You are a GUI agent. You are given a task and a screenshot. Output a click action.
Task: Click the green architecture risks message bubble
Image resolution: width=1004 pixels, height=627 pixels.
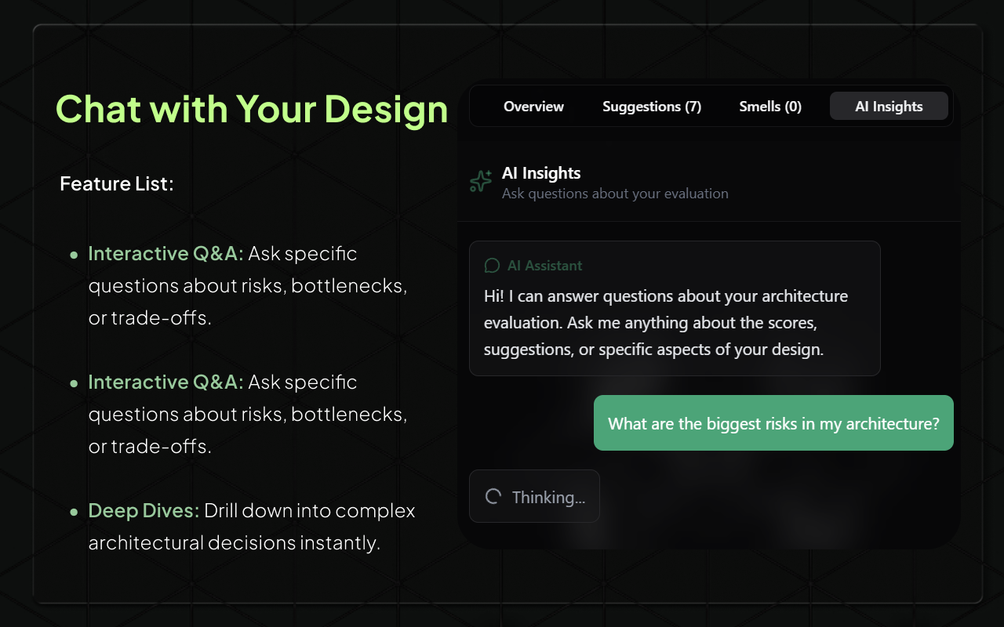(x=773, y=423)
